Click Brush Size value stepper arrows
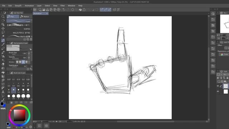The height and width of the screenshot is (129, 229). pos(26,53)
